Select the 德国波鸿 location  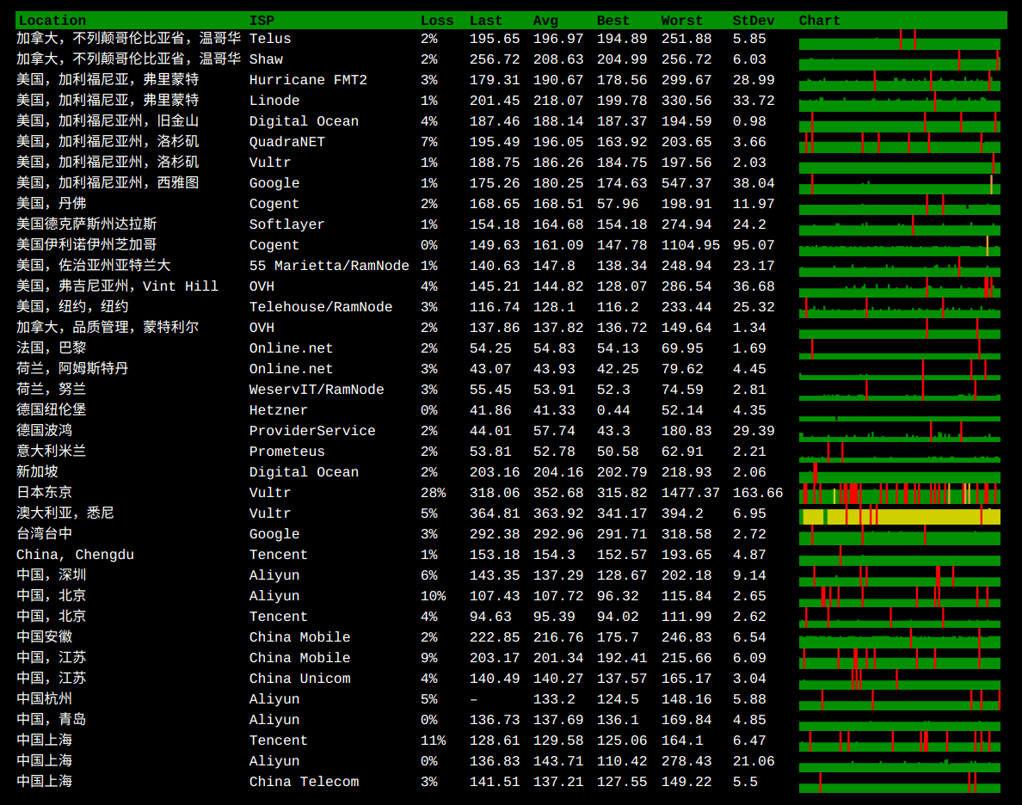(44, 430)
